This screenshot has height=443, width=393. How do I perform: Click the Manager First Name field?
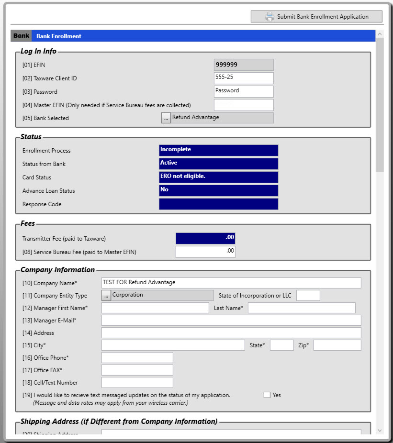point(155,308)
